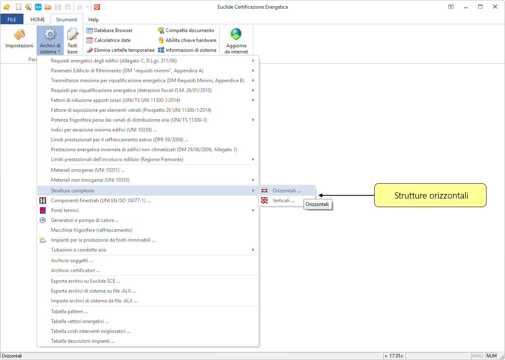Click the SCE icon in quick access toolbar
The image size is (505, 360).
38,7
